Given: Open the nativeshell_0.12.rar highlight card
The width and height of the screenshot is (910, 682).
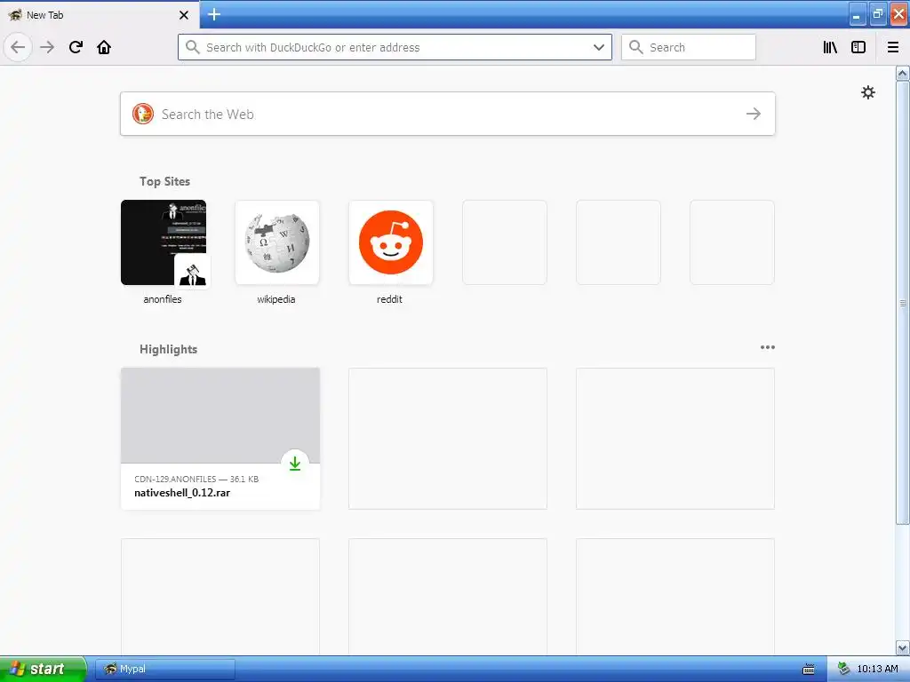Looking at the screenshot, I should coord(220,439).
